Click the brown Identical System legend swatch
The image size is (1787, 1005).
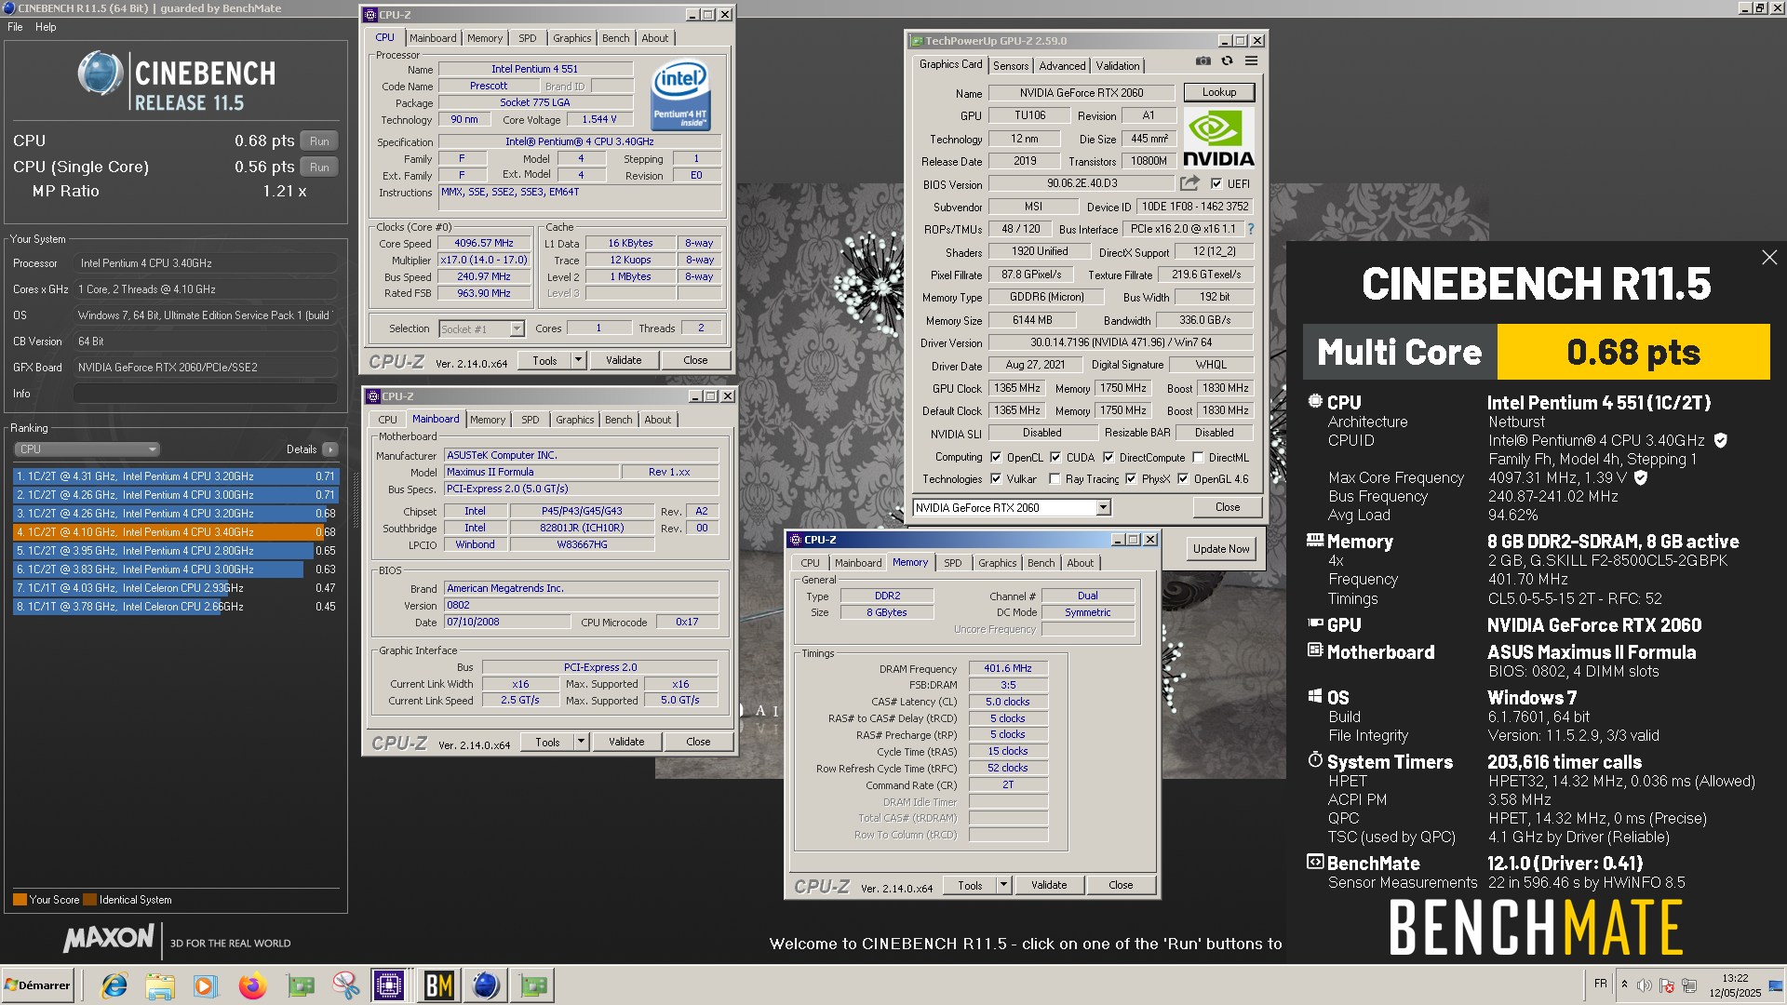click(x=89, y=900)
